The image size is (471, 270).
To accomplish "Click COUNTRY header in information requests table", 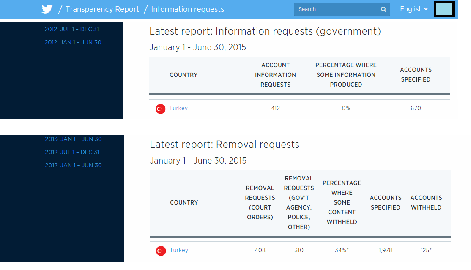I will point(183,75).
